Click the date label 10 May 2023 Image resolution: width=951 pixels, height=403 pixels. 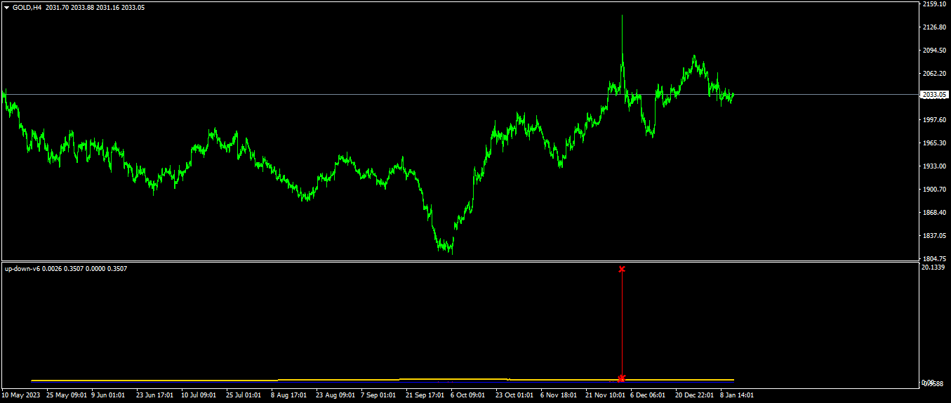coord(21,395)
